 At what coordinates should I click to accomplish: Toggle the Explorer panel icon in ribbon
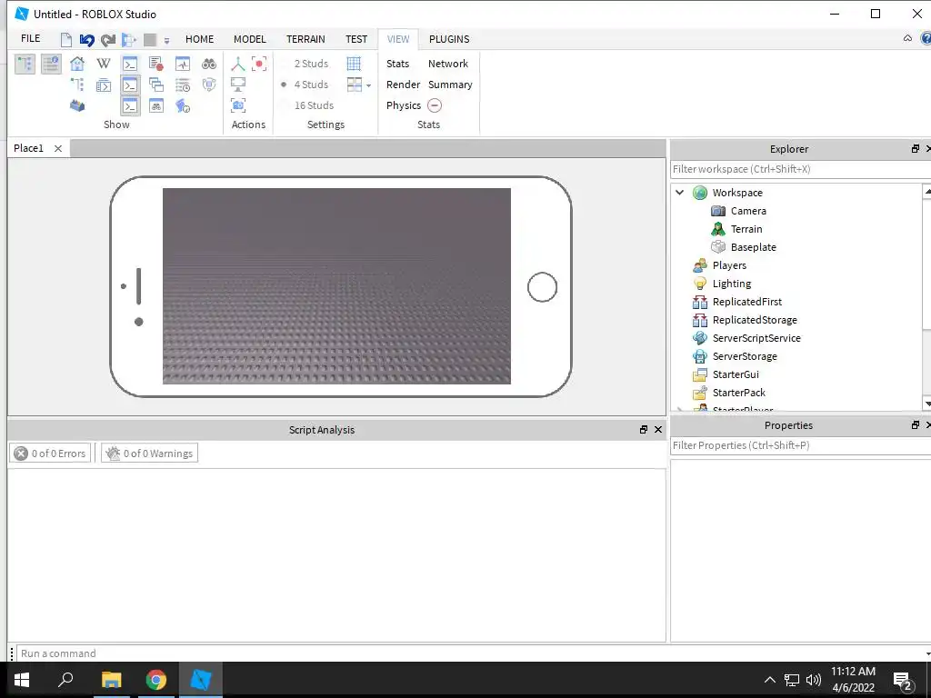(x=25, y=64)
